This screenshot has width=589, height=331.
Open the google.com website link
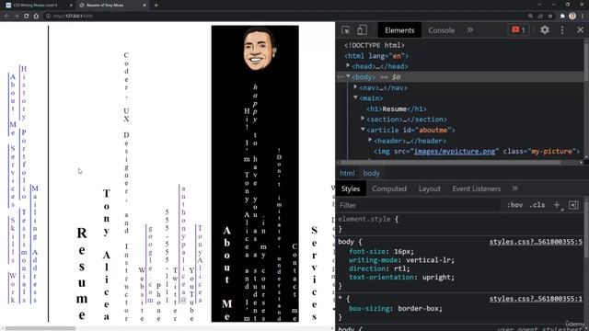click(x=150, y=264)
